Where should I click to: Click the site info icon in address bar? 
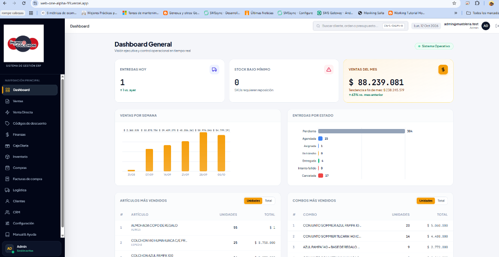[x=35, y=3]
